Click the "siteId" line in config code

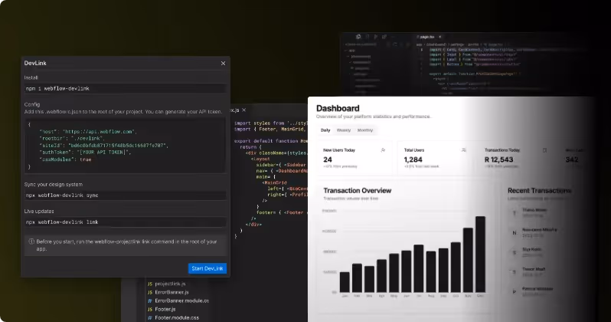point(103,145)
